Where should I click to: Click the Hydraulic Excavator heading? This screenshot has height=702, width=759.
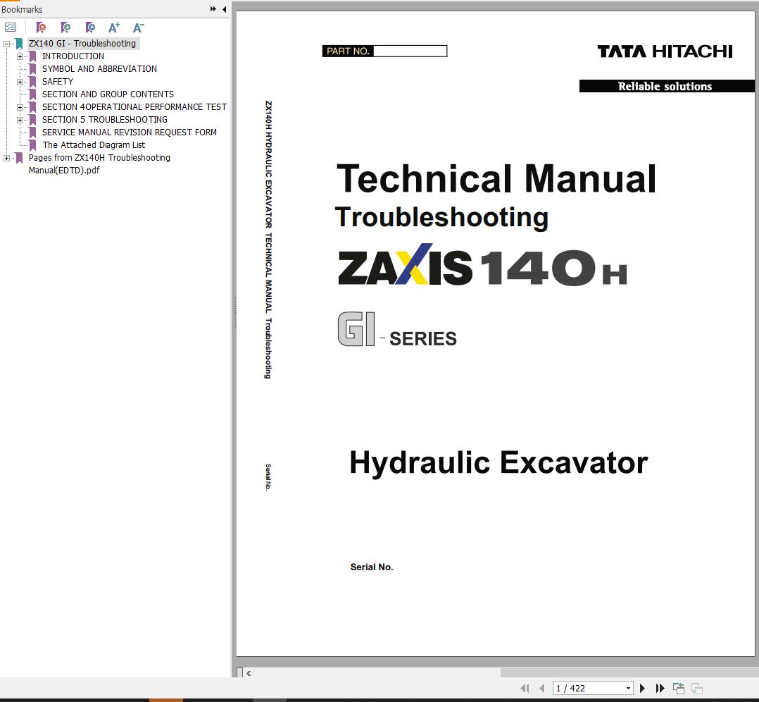coord(498,462)
